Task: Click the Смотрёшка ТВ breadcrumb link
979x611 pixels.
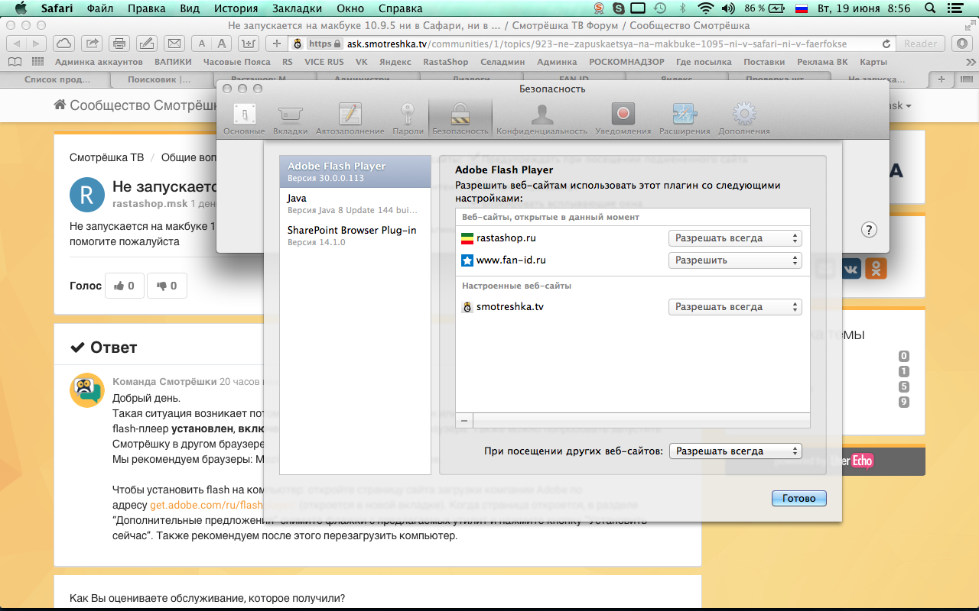Action: pos(106,158)
